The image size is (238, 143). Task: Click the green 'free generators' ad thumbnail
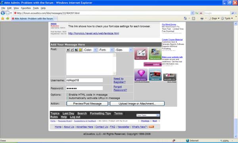click(x=155, y=53)
